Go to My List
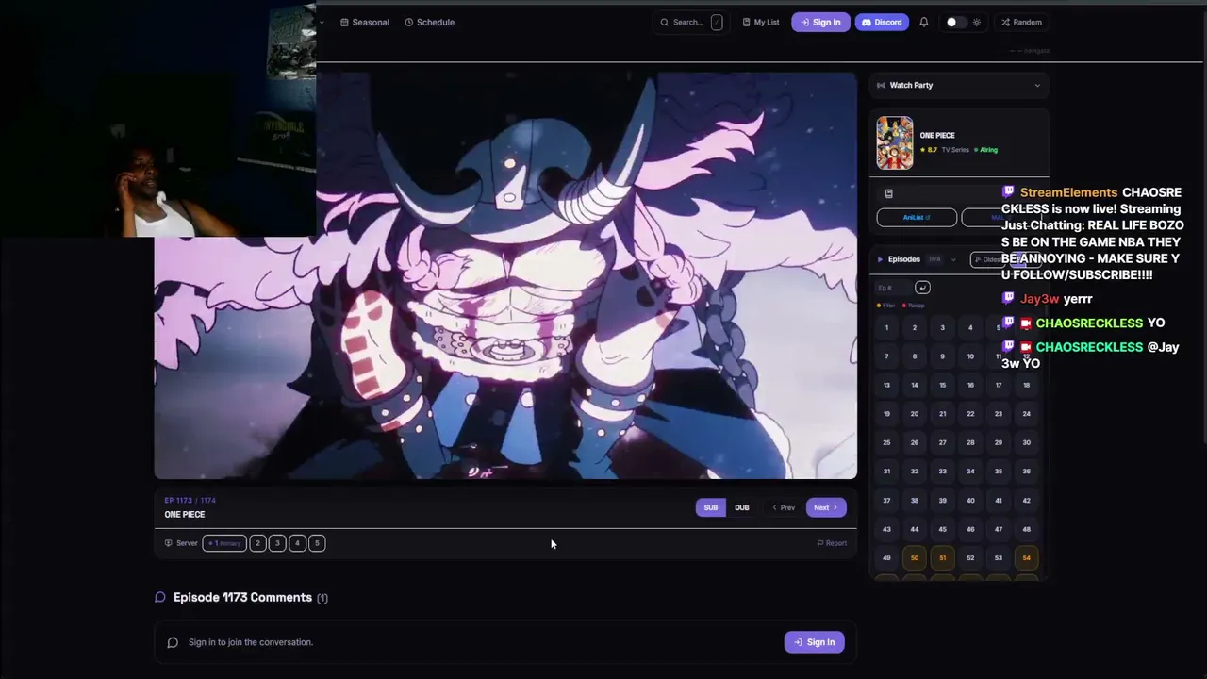The width and height of the screenshot is (1207, 679). 761,23
